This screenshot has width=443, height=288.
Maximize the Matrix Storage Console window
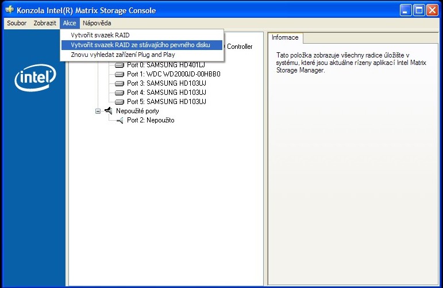pos(419,10)
